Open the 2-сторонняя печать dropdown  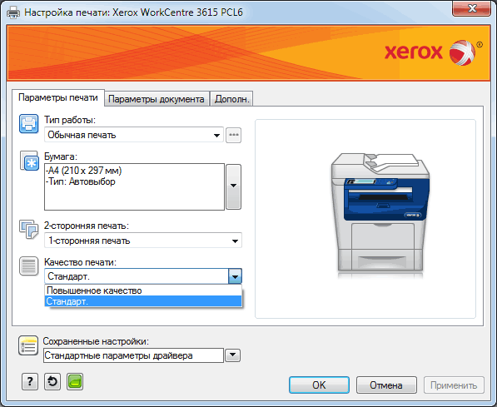143,241
